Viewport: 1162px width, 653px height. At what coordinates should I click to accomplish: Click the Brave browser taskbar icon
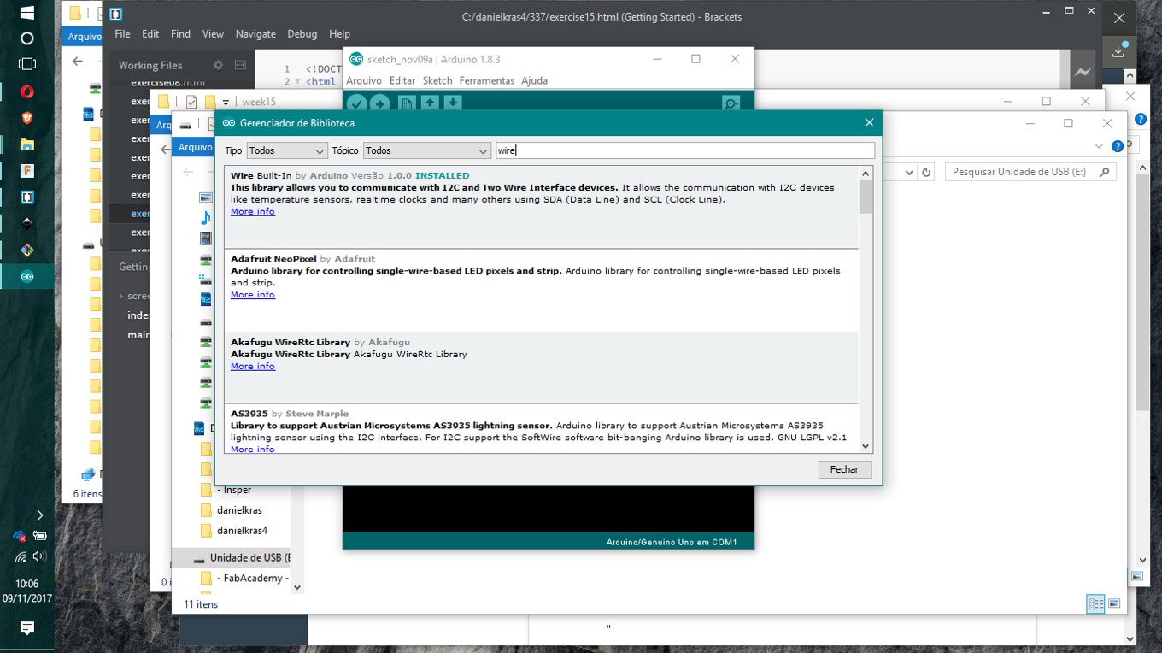pos(27,118)
